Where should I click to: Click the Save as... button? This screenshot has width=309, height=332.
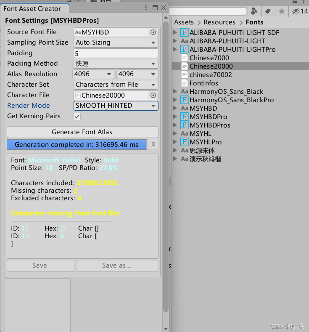[x=117, y=266]
